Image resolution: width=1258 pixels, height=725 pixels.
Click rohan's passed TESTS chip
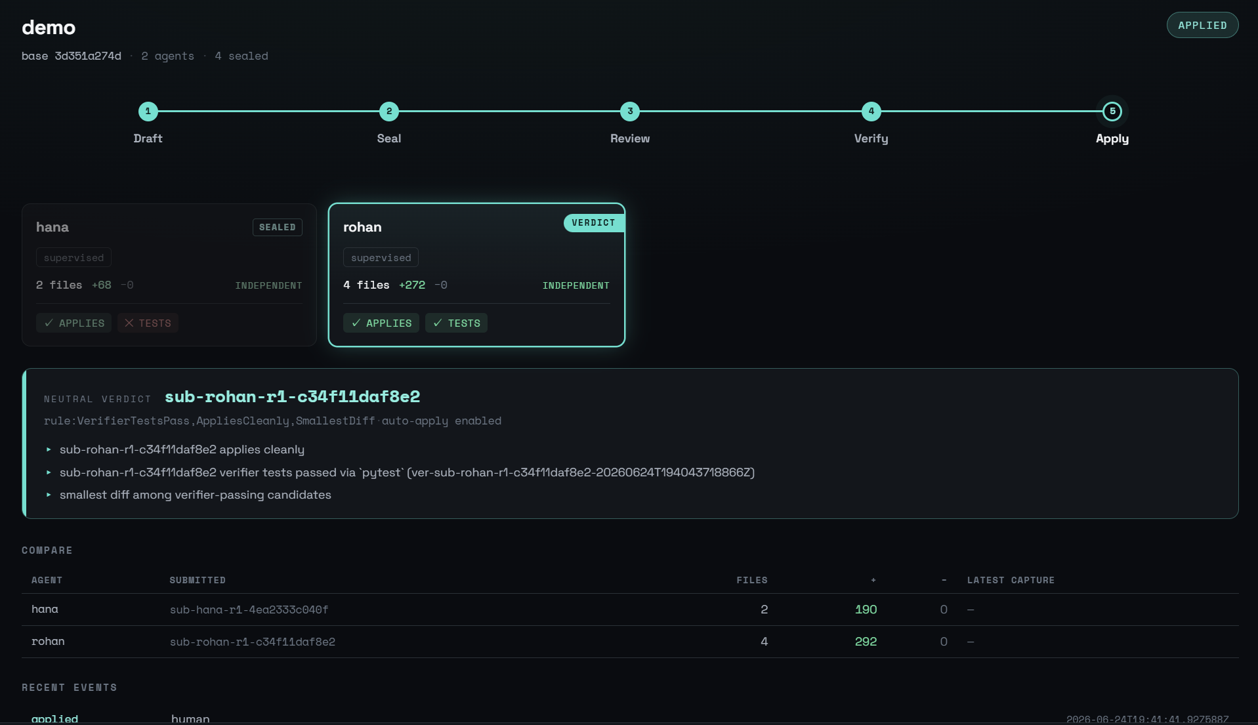point(456,323)
